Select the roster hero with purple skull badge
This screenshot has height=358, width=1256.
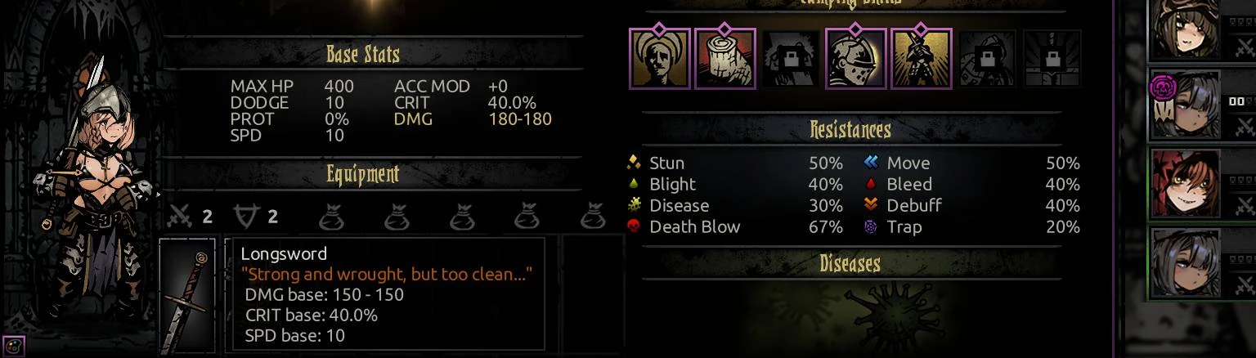(x=1186, y=105)
